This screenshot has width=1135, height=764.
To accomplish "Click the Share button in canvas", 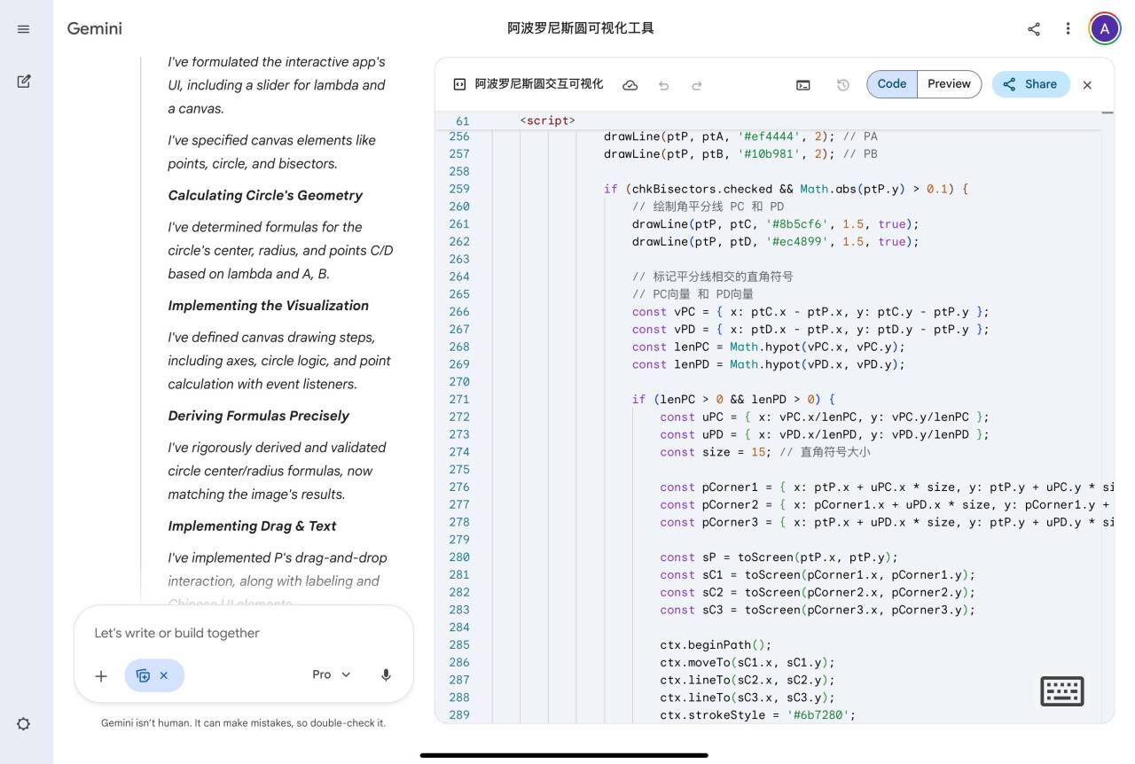I will (x=1030, y=84).
